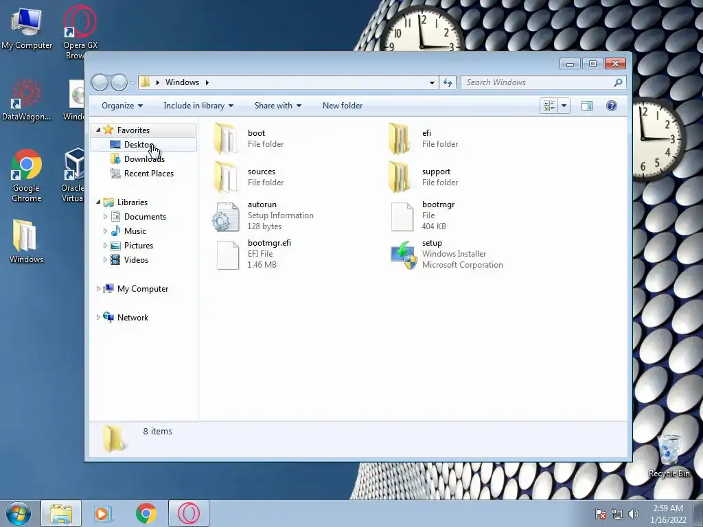Click the network tray icon
This screenshot has width=703, height=527.
[x=617, y=514]
